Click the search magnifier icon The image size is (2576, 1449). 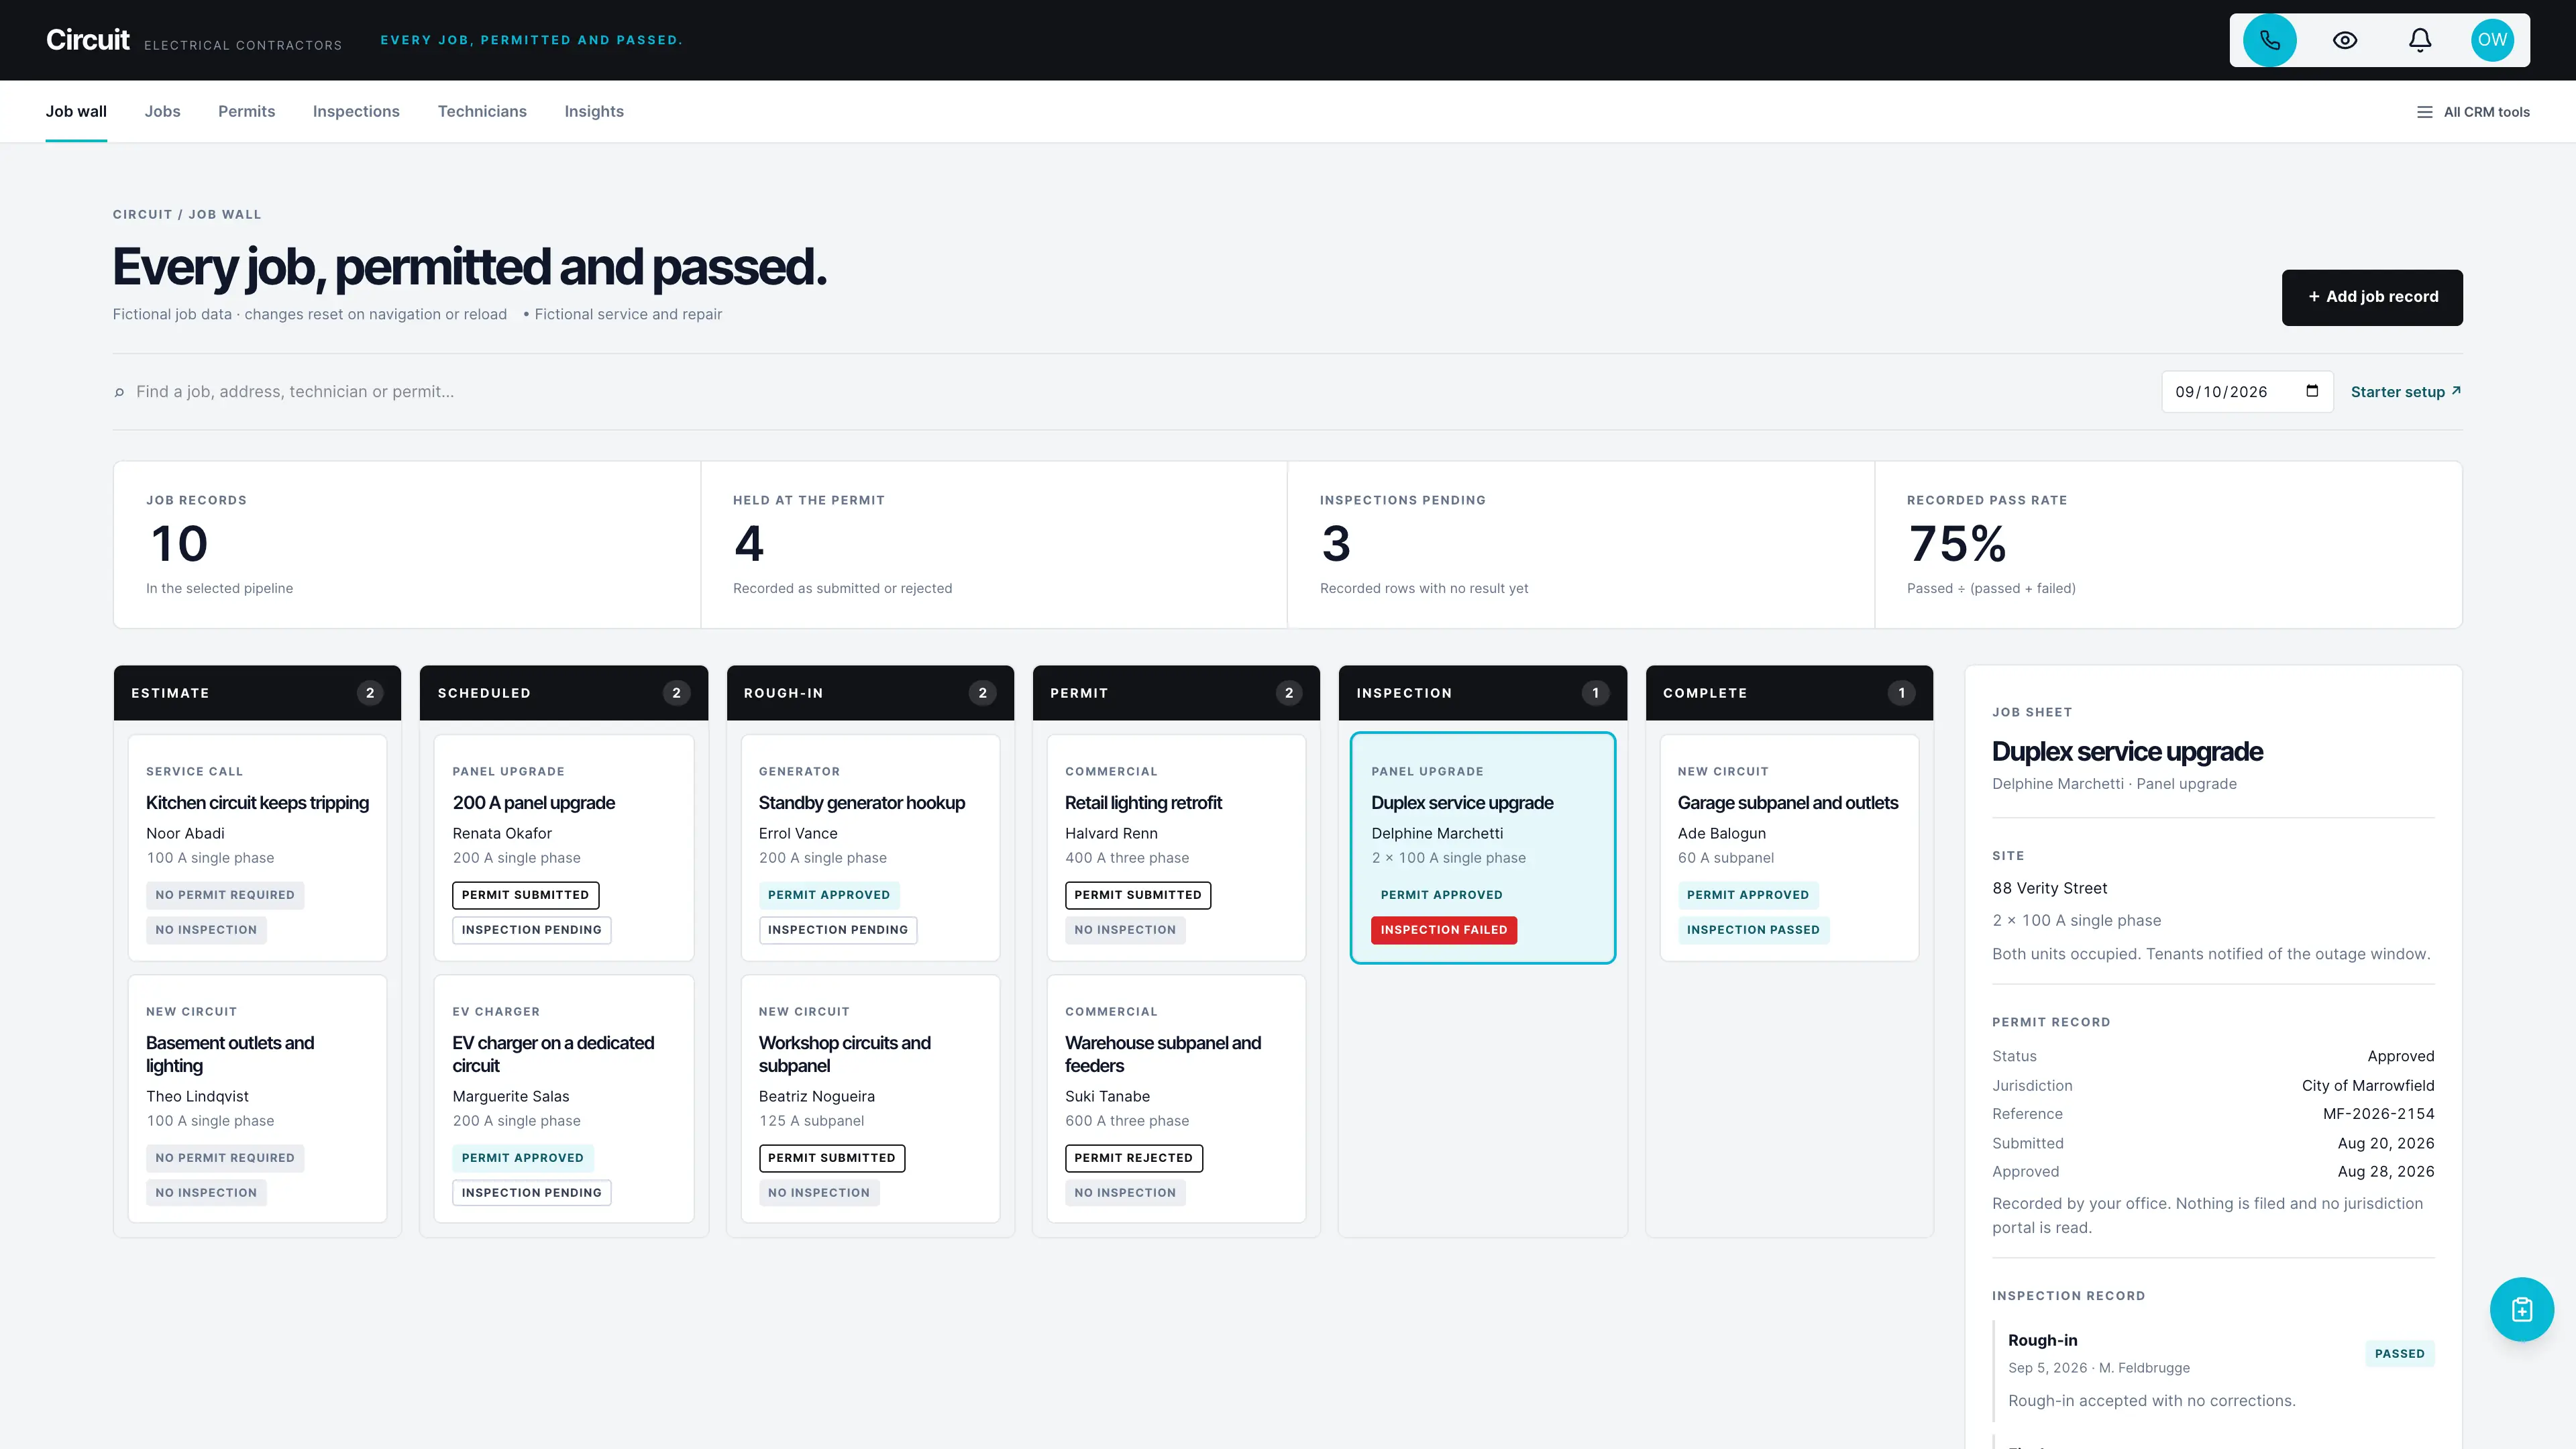[119, 392]
